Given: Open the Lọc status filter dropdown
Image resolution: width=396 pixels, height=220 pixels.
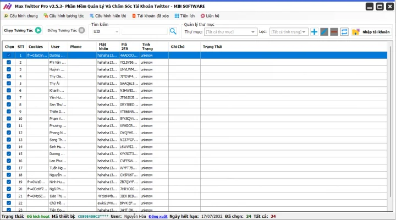Looking at the screenshot, I should point(289,32).
